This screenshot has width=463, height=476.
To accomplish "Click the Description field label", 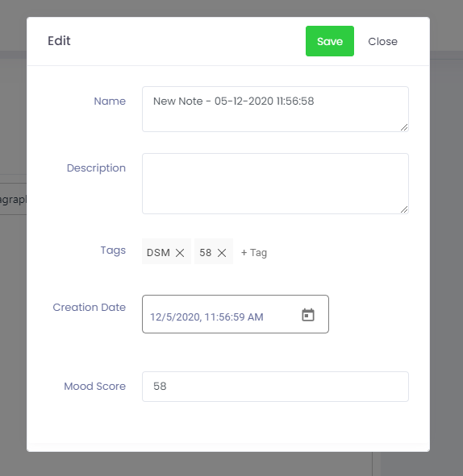I will [96, 168].
